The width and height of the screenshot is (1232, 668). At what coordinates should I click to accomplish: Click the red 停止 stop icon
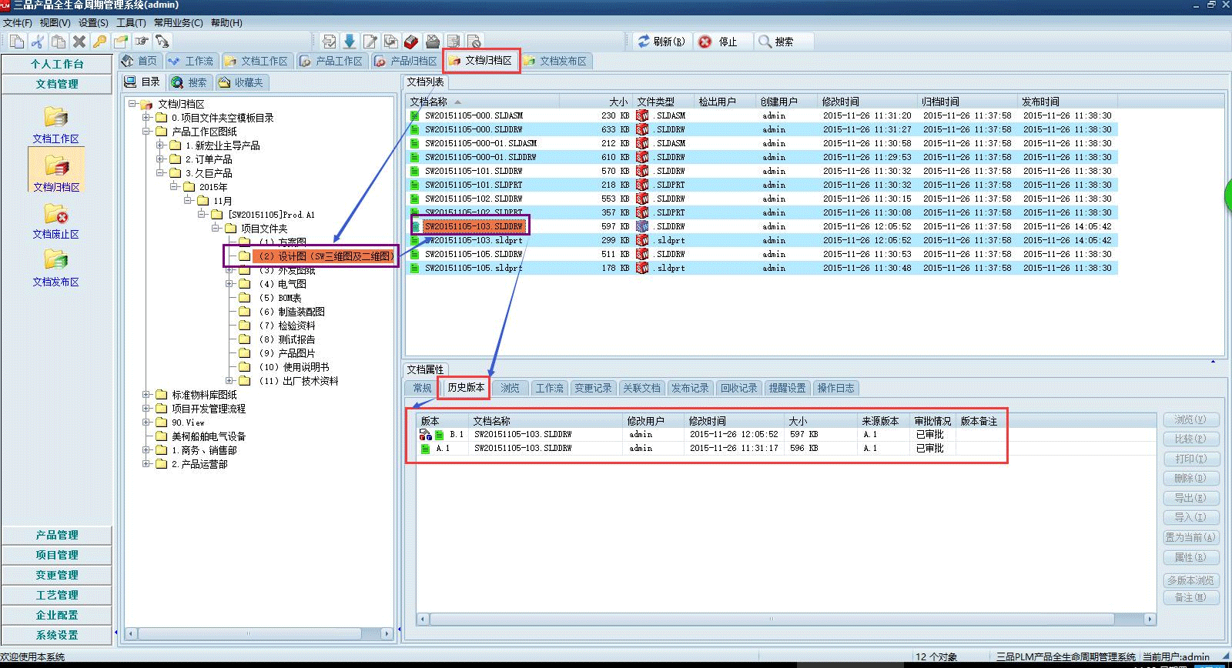point(705,42)
